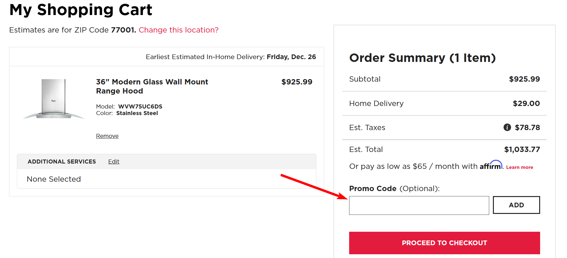The height and width of the screenshot is (258, 567).
Task: Click the 36" Modern Glass Wall Mount Range Hood title
Action: click(152, 86)
